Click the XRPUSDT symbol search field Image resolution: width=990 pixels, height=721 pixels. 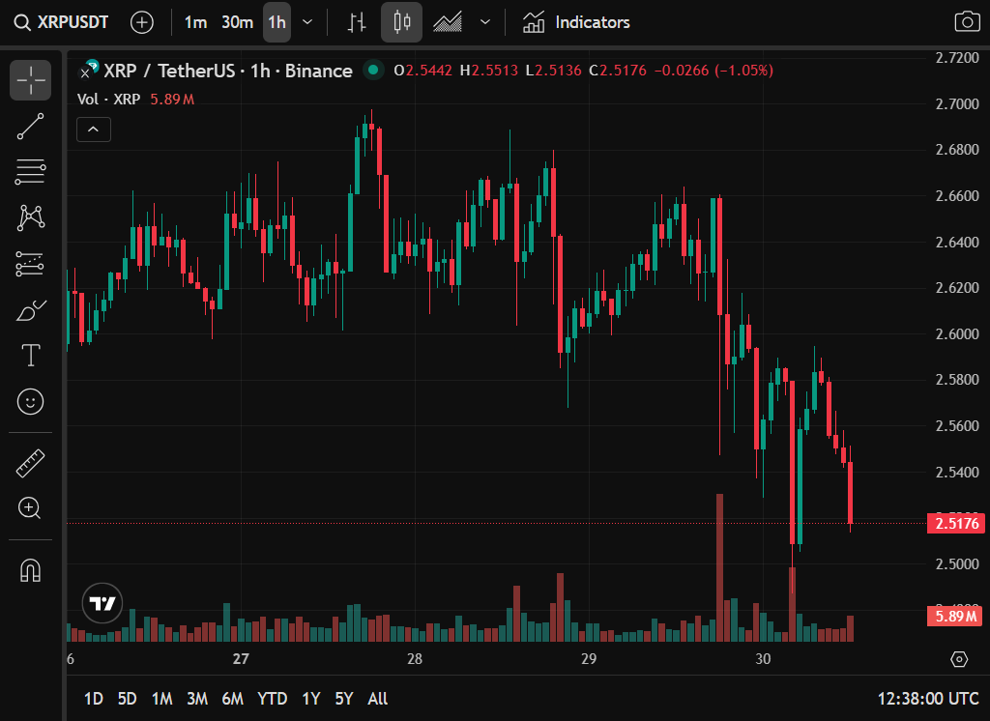point(62,22)
